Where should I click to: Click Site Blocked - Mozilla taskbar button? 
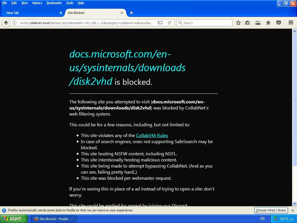(54, 219)
